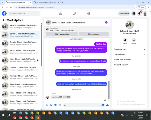Viewport: 151px width, 120px height.
Task: Expand the Privacy & support section
Action: [x=130, y=65]
